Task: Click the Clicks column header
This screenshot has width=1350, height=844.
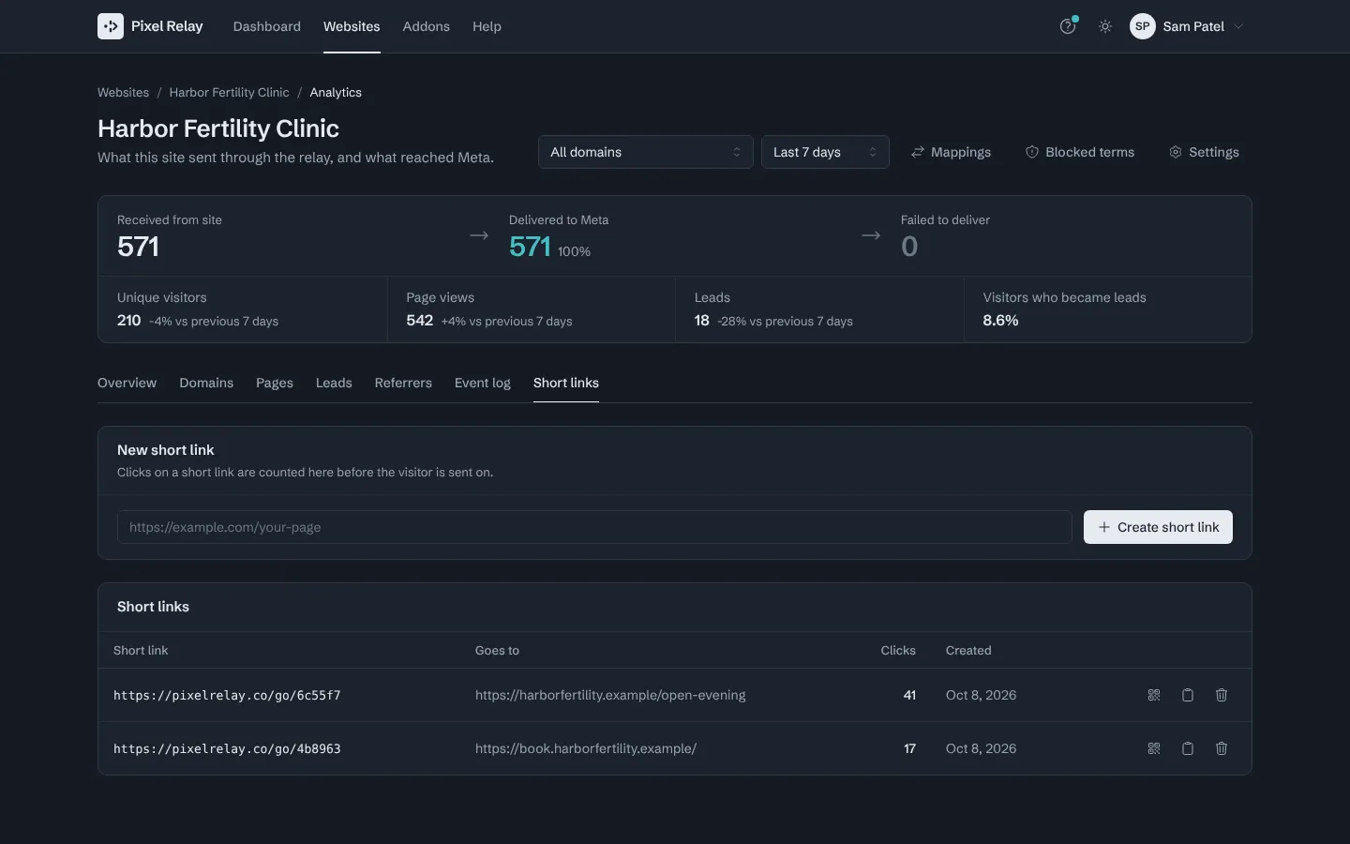Action: [x=898, y=650]
